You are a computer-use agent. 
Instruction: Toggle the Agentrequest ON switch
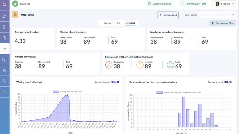pos(193,4)
